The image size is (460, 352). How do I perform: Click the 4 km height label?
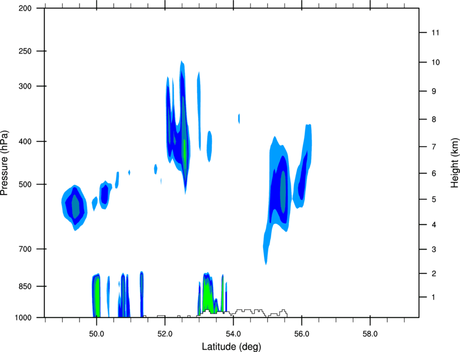[433, 225]
